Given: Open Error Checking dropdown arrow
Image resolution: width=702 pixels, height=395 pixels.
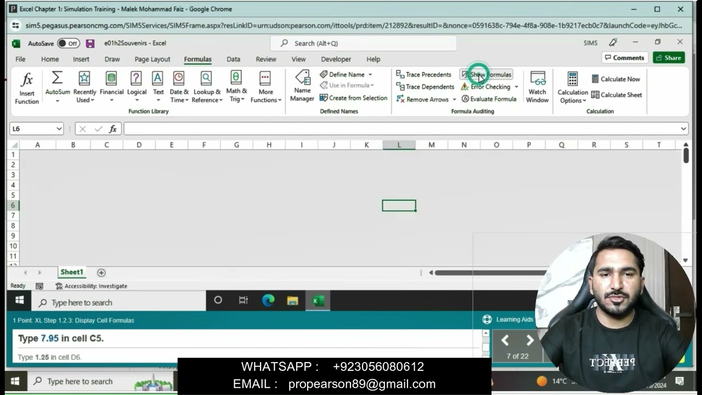Looking at the screenshot, I should (x=516, y=87).
